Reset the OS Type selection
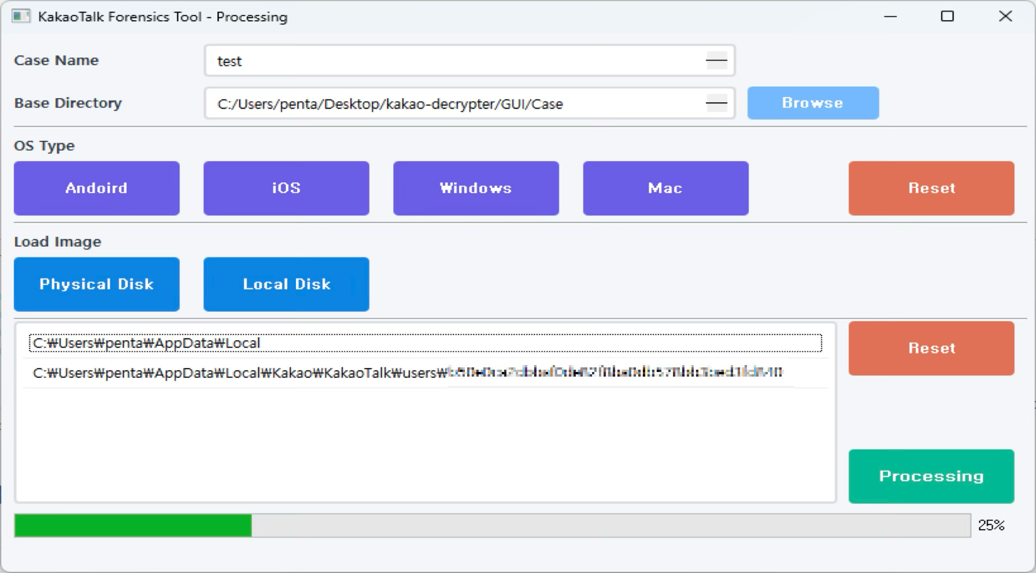Screen dimensions: 1036x573 point(931,188)
